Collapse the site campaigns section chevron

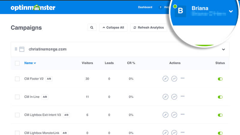(223, 49)
